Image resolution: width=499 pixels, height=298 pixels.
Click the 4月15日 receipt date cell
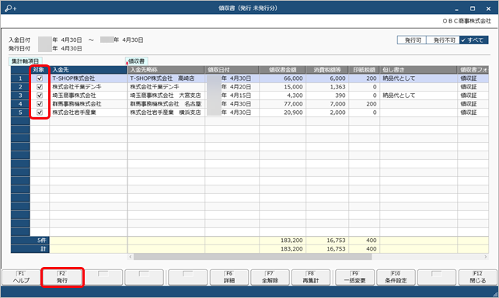(232, 95)
